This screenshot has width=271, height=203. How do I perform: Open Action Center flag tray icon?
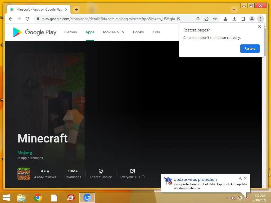(246, 198)
